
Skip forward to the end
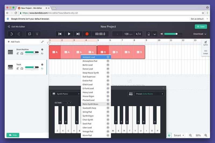(78, 34)
